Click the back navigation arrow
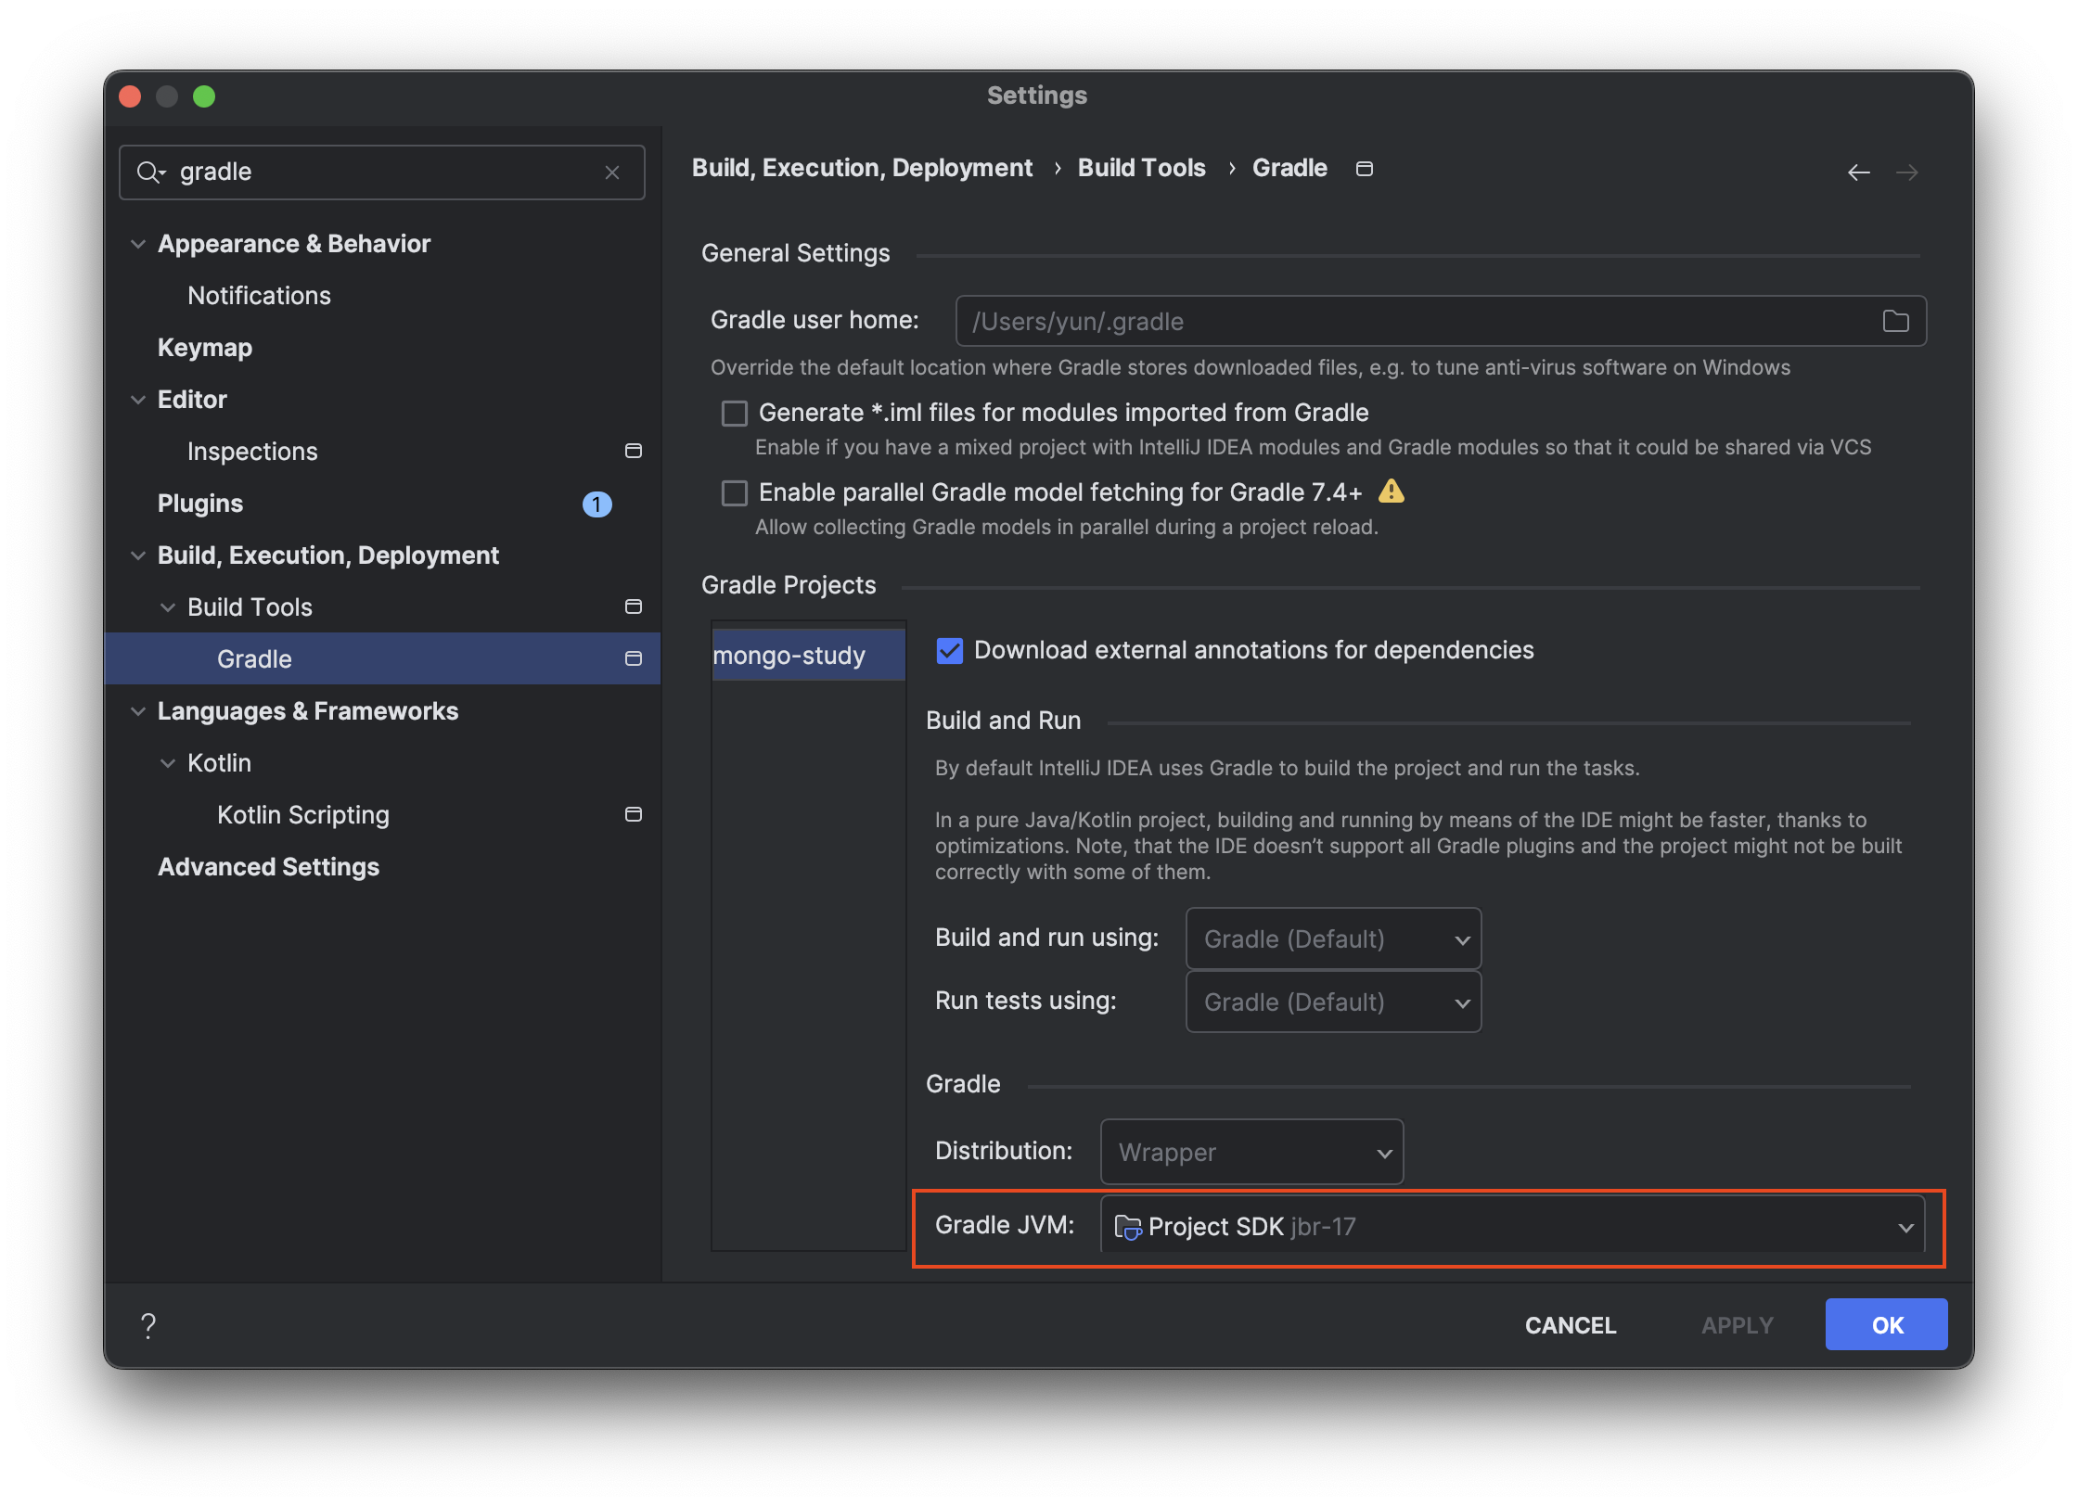Image resolution: width=2078 pixels, height=1506 pixels. pos(1858,172)
